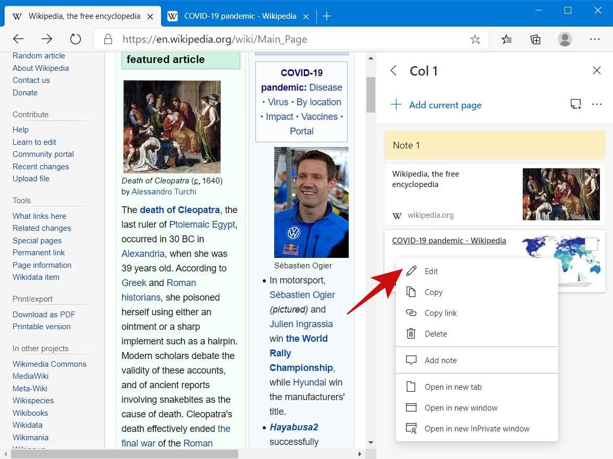This screenshot has height=459, width=613.
Task: Choose Edit from the context menu
Action: click(477, 271)
